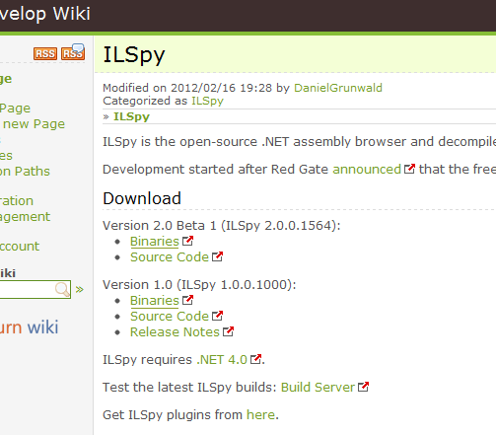Viewport: 496px width, 435px height.
Task: Open Version 2.0 Source Code link
Action: pos(170,256)
